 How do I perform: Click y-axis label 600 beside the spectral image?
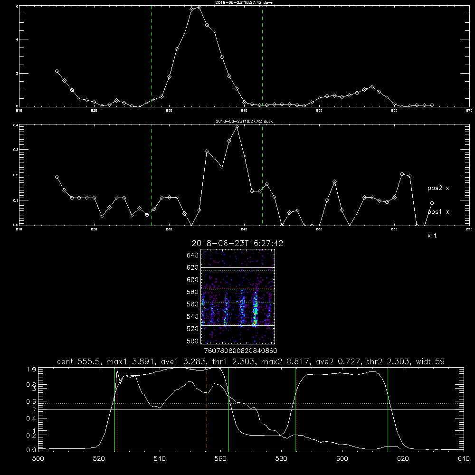[x=193, y=280]
